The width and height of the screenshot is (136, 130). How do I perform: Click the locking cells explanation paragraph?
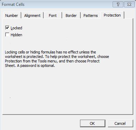point(57,59)
